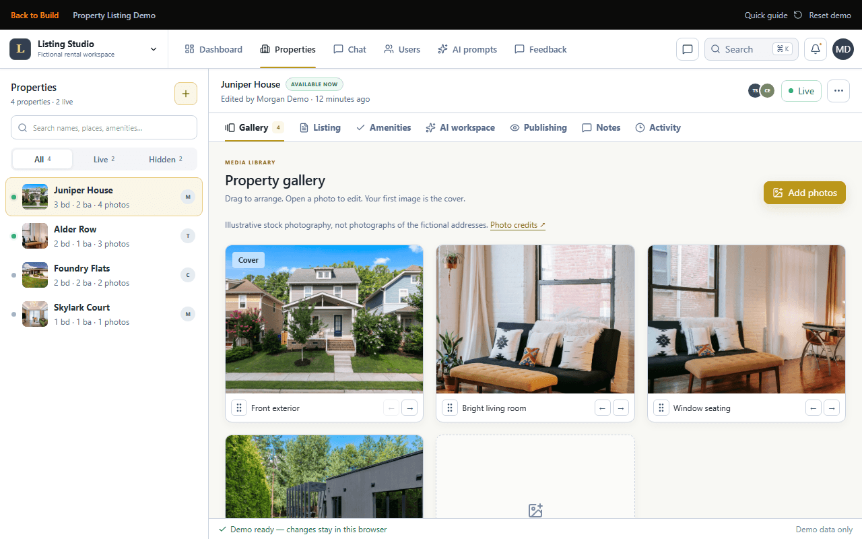Screen dimensions: 862x539
Task: Open the three-dot more options menu
Action: click(x=838, y=91)
